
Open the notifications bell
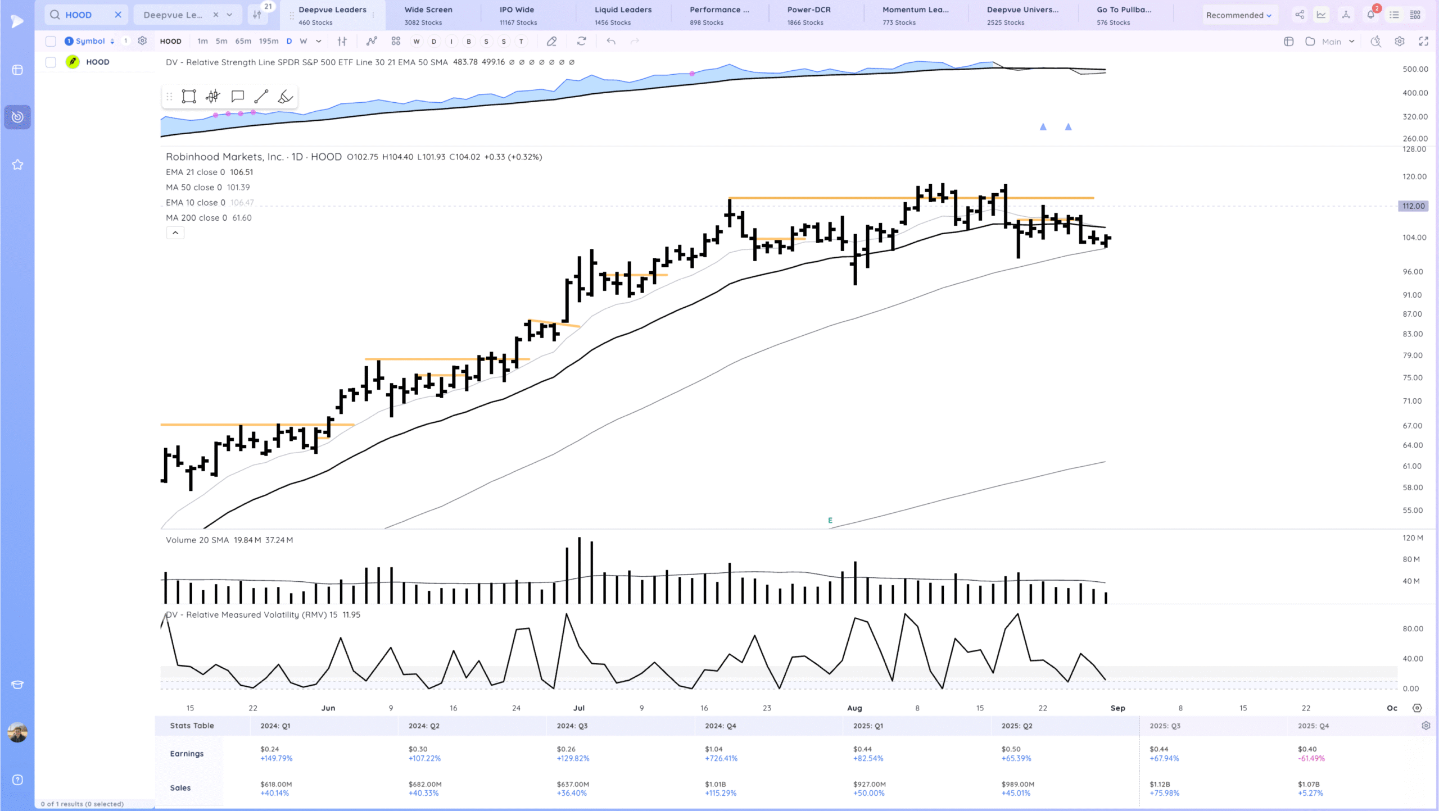[x=1371, y=15]
